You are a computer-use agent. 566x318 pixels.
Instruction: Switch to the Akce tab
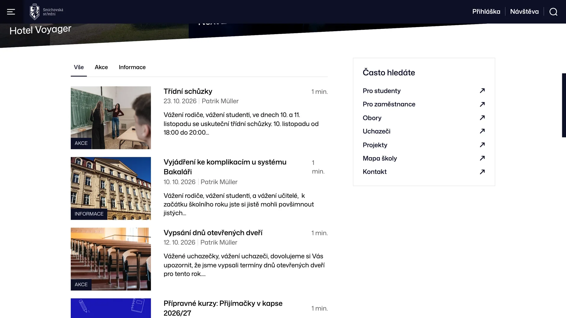point(101,67)
